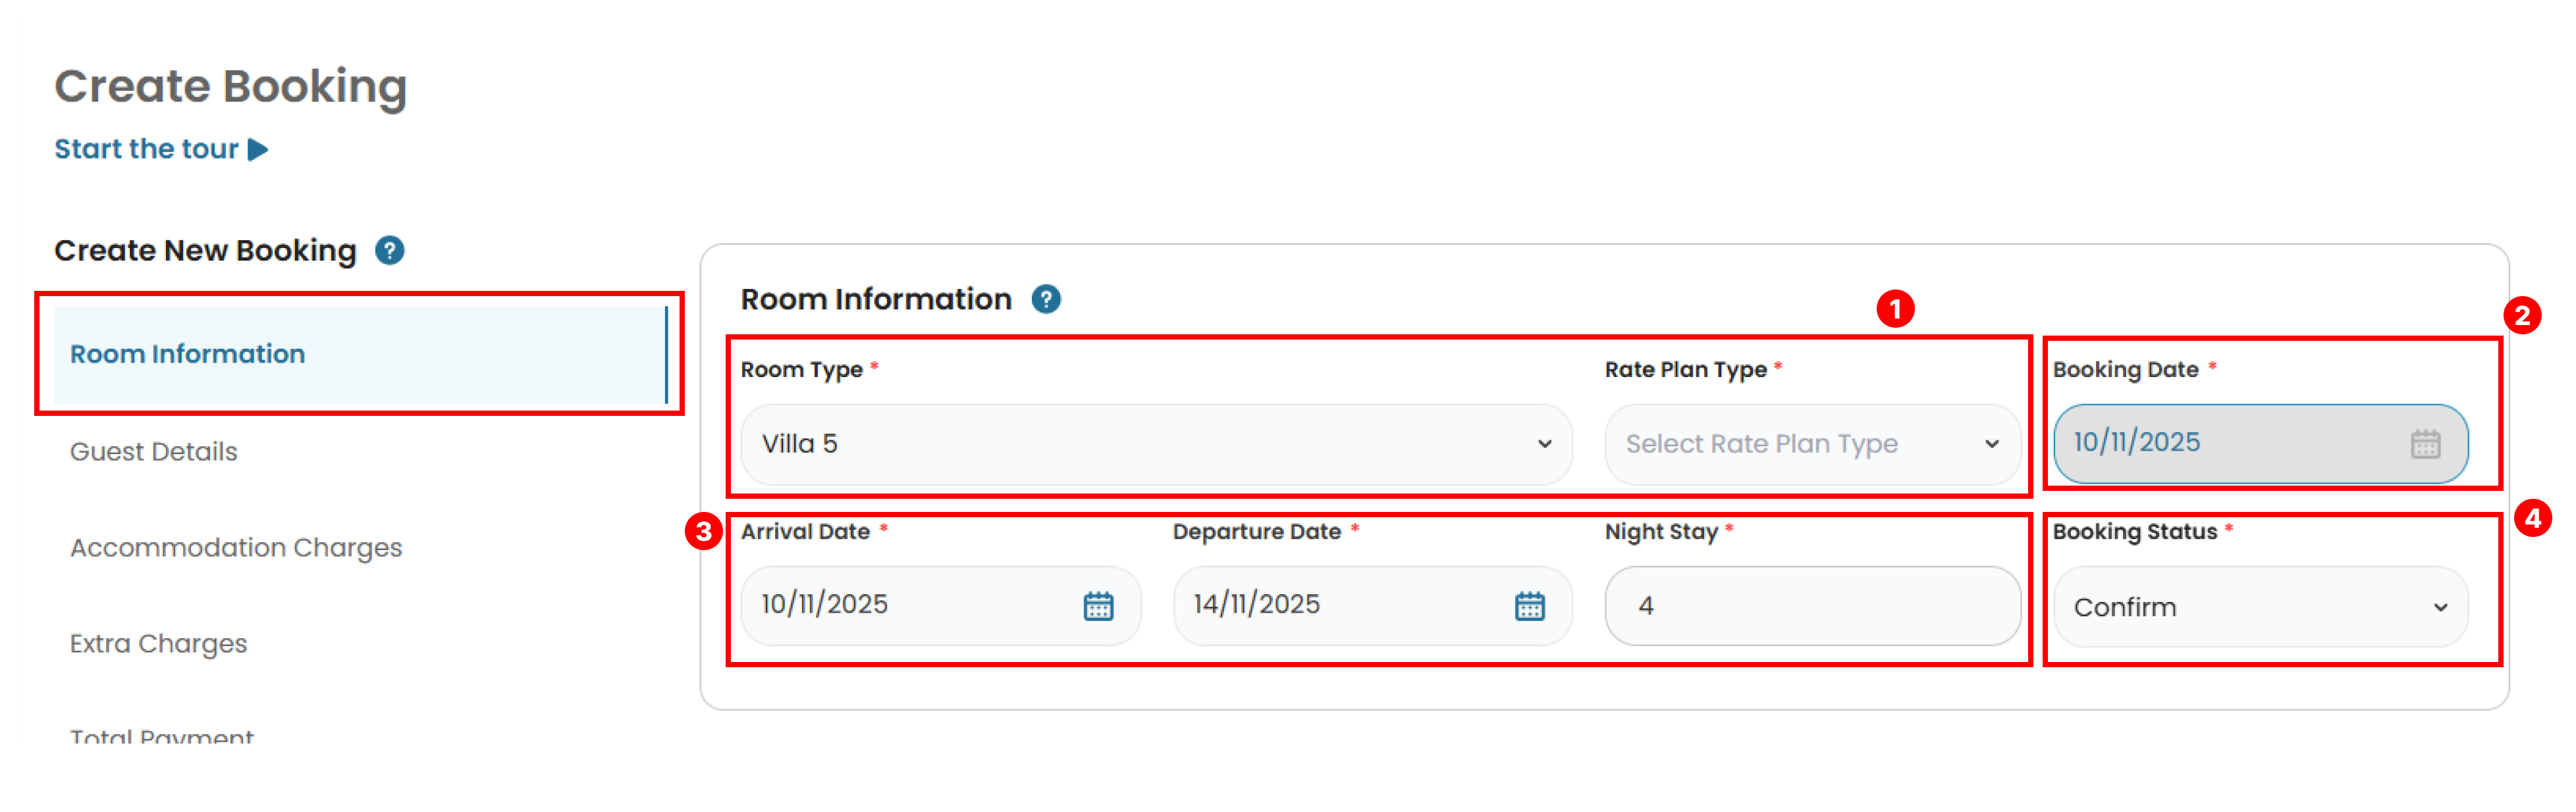Open the Accommodation Charges section
Image resolution: width=2576 pixels, height=812 pixels.
pyautogui.click(x=236, y=547)
